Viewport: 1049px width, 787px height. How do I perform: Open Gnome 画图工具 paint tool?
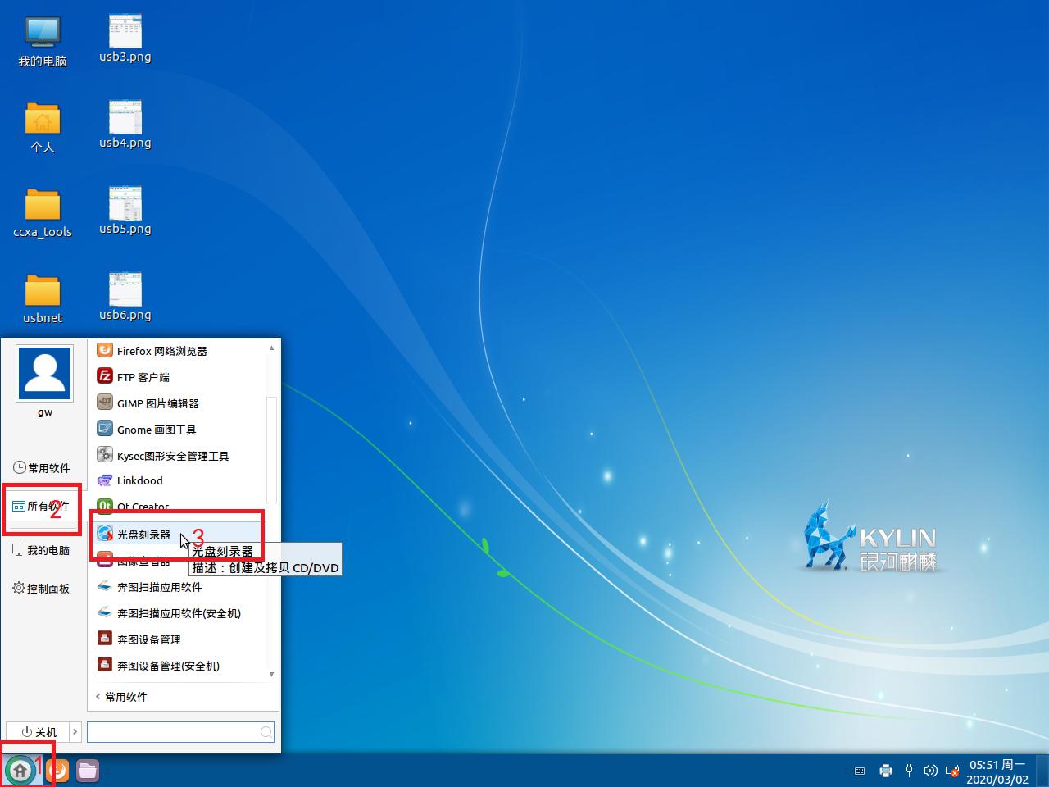click(x=155, y=429)
